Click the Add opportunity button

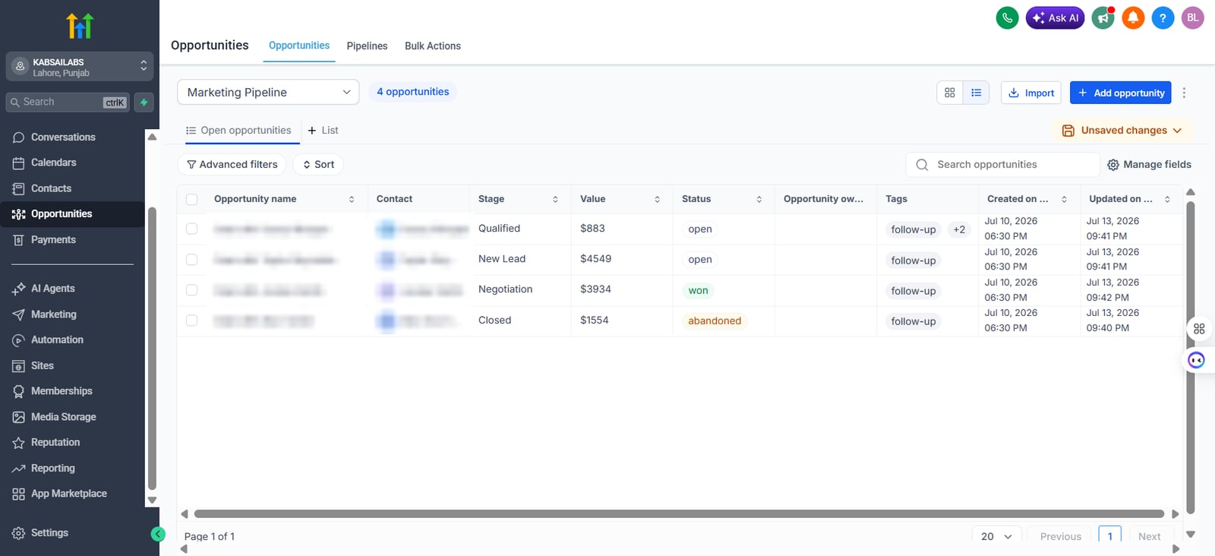[x=1121, y=93]
